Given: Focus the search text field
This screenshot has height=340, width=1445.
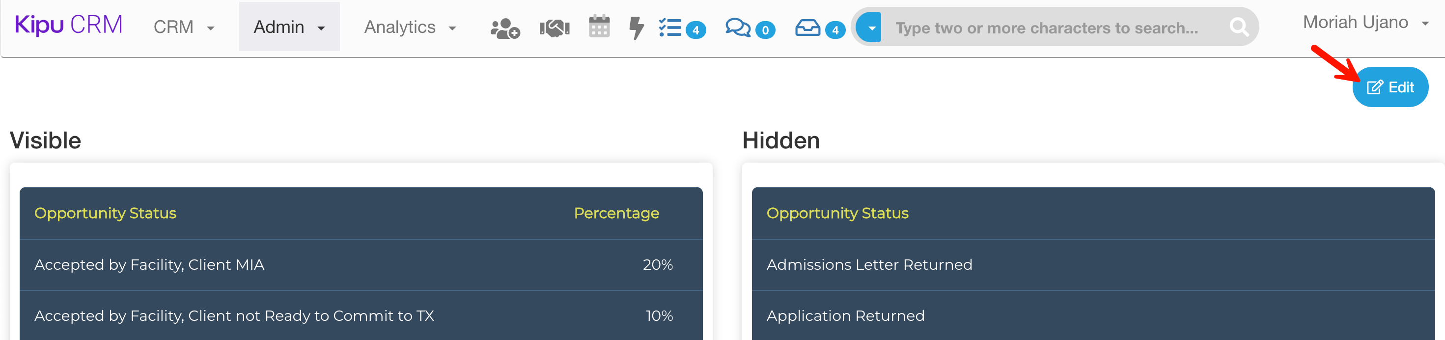Looking at the screenshot, I should click(x=1049, y=28).
